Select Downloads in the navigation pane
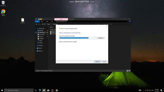The image size is (164, 92). (x=42, y=32)
